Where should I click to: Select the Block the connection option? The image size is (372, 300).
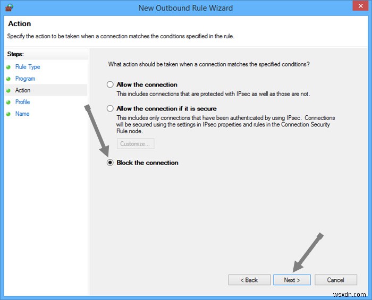point(110,162)
